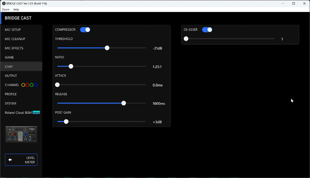
Task: Click the POST GAIN label
Action: pyautogui.click(x=63, y=112)
